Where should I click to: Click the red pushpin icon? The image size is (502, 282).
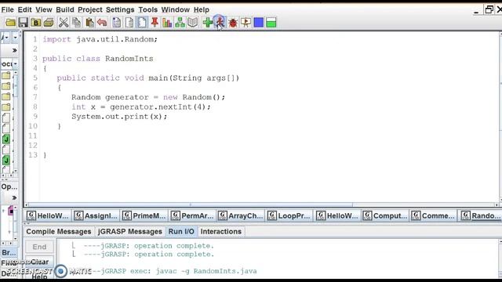[155, 23]
